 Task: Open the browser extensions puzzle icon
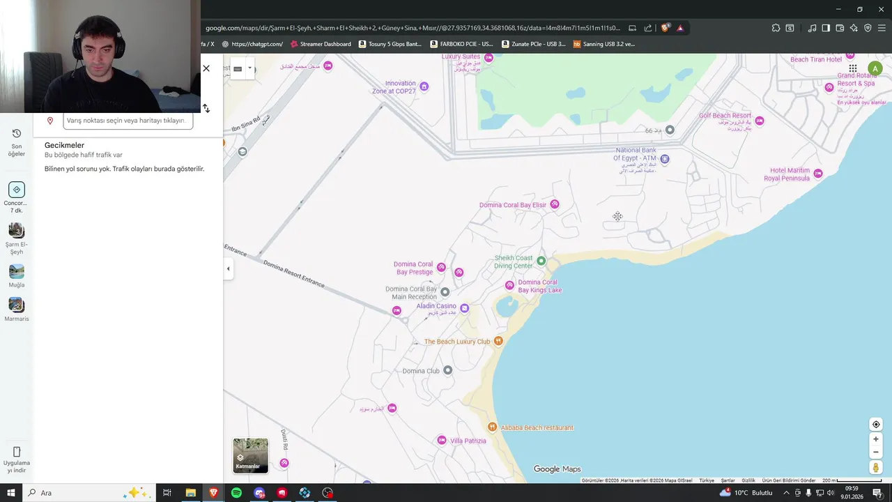point(776,28)
